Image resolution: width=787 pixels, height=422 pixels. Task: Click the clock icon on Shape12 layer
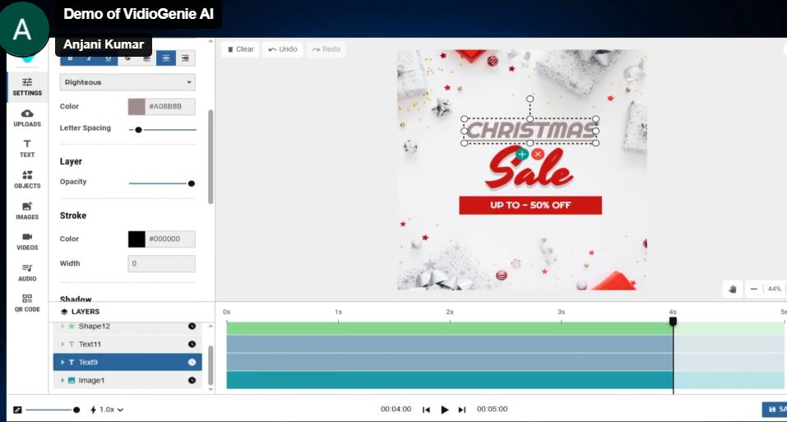(x=192, y=326)
